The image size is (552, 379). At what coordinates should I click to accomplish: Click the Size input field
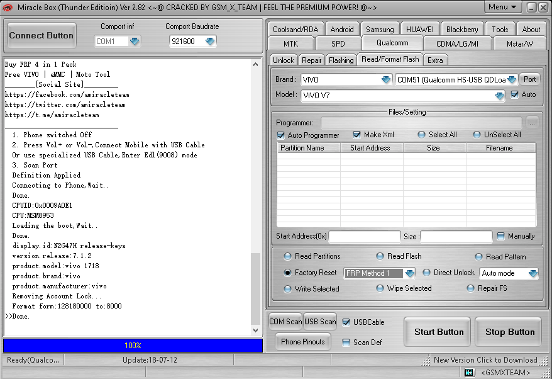[456, 237]
